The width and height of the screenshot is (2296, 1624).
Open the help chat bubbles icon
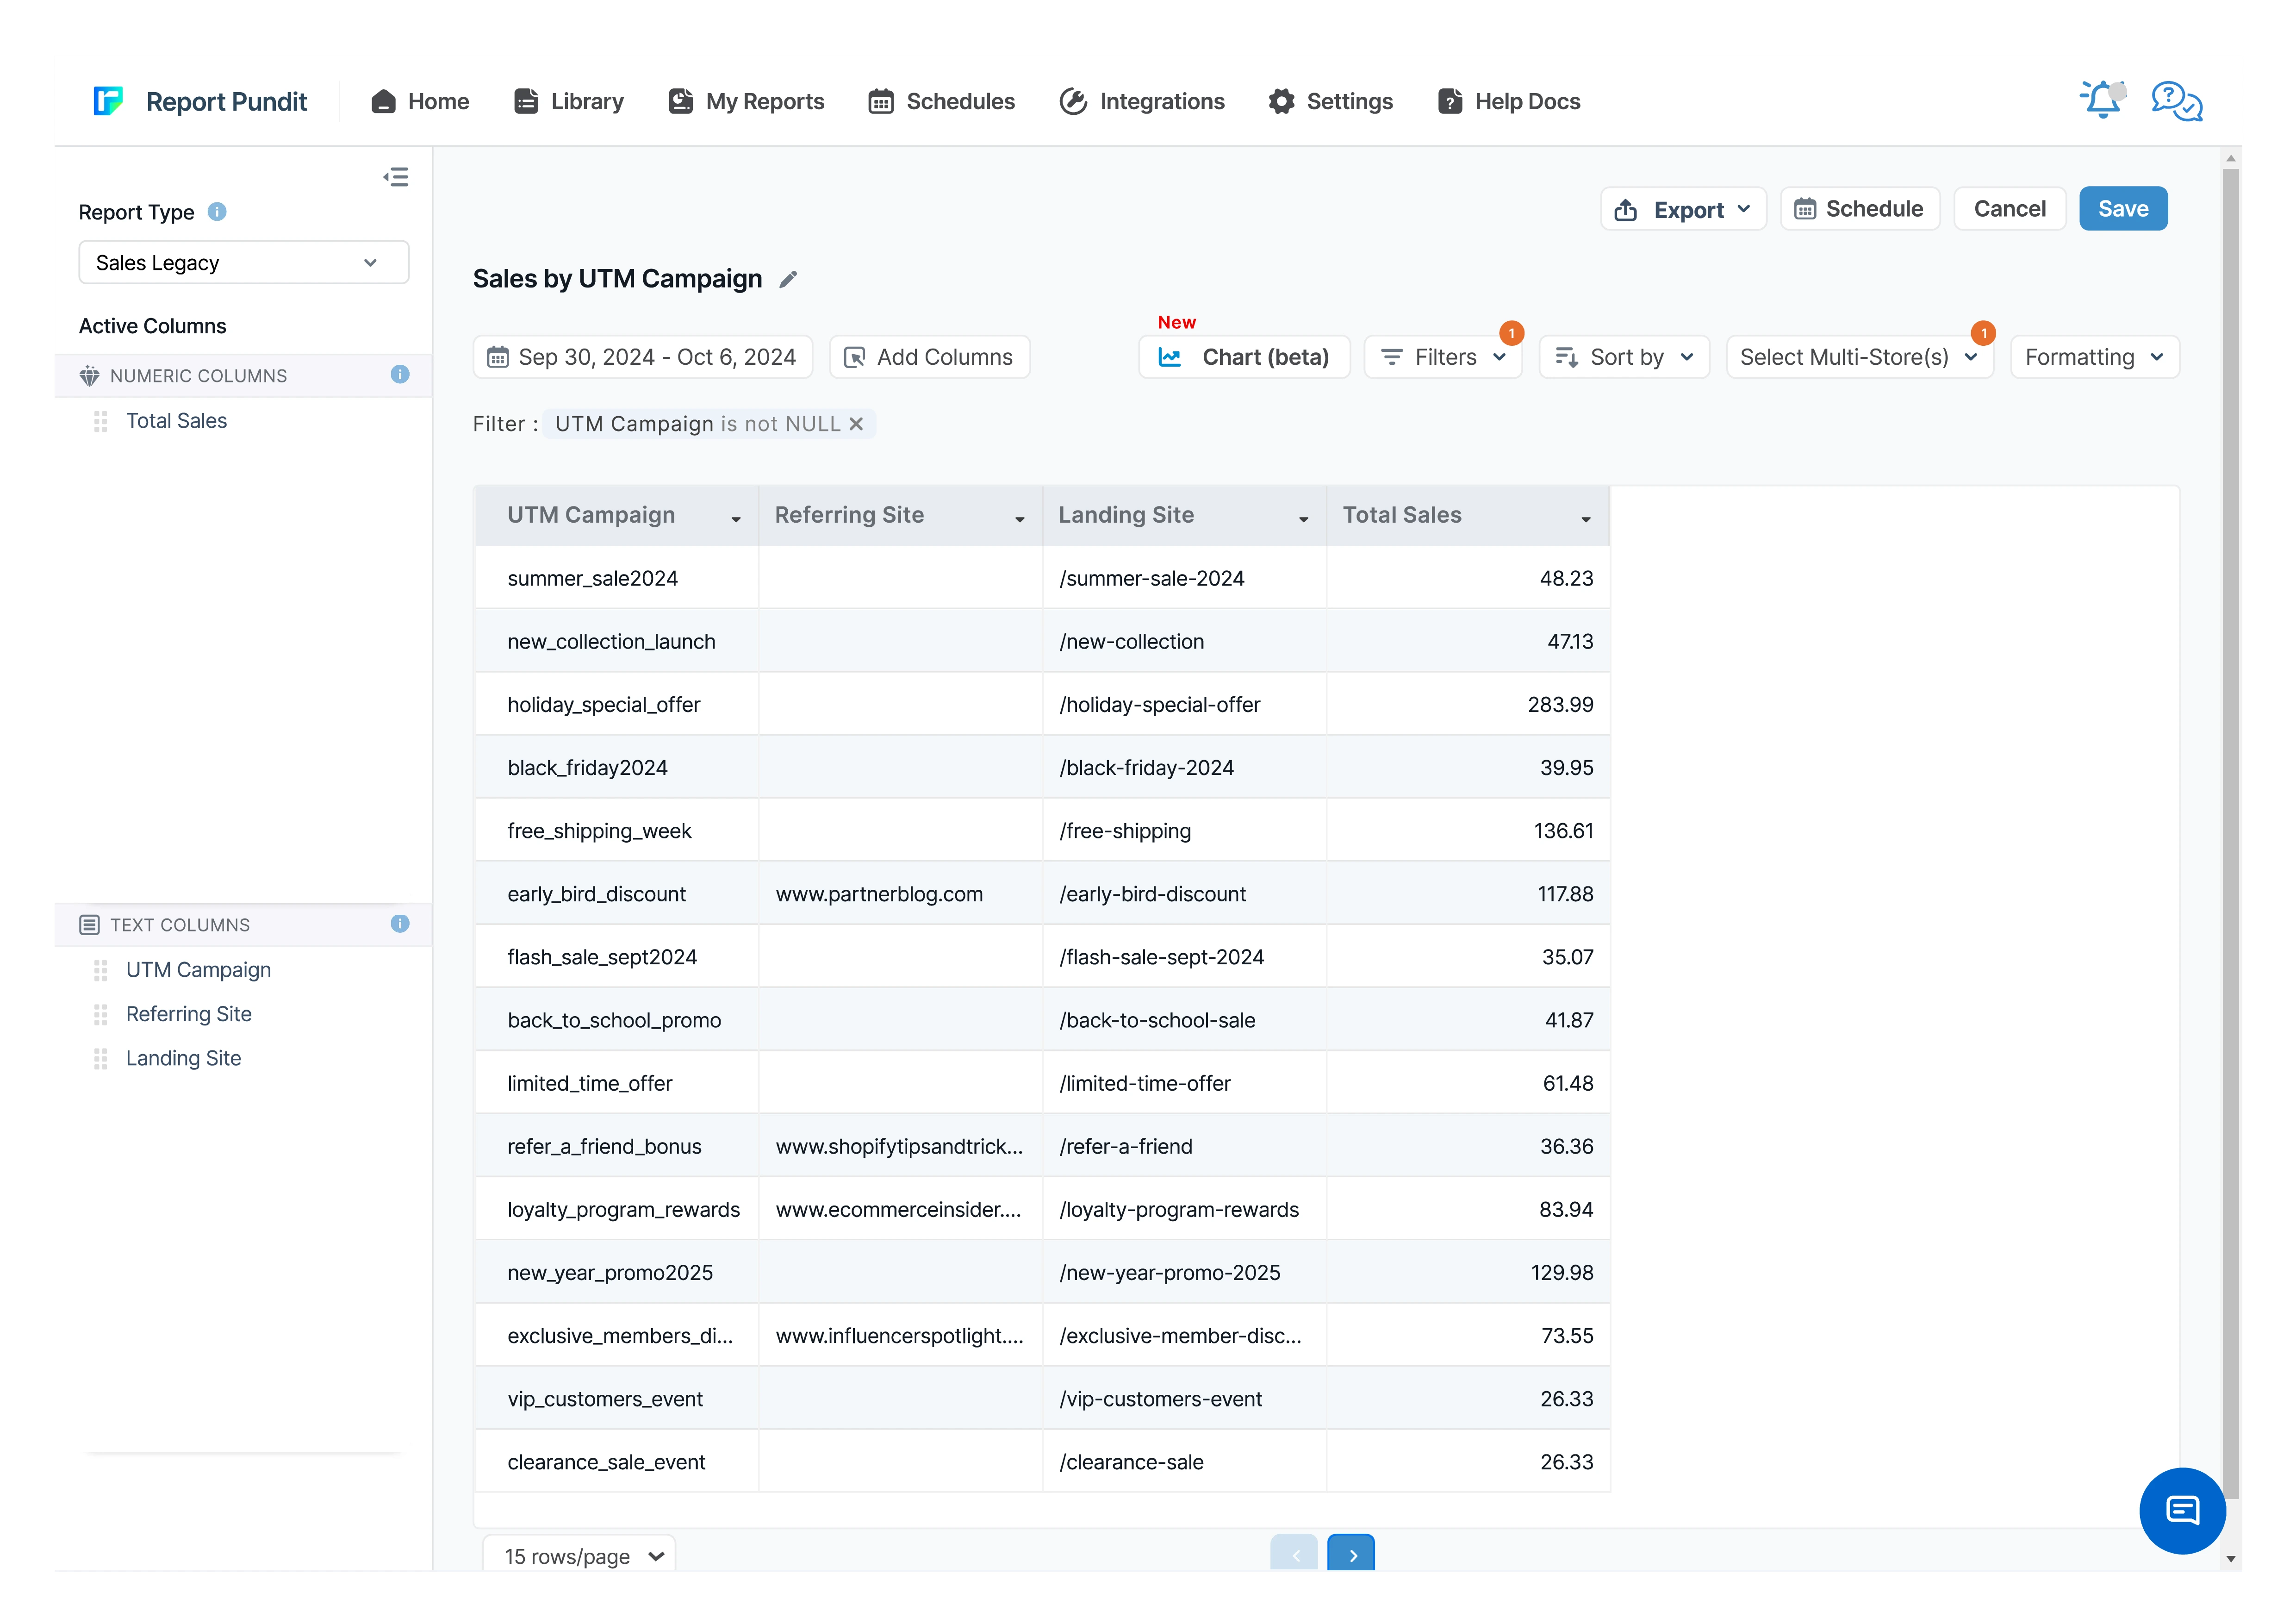click(x=2176, y=101)
